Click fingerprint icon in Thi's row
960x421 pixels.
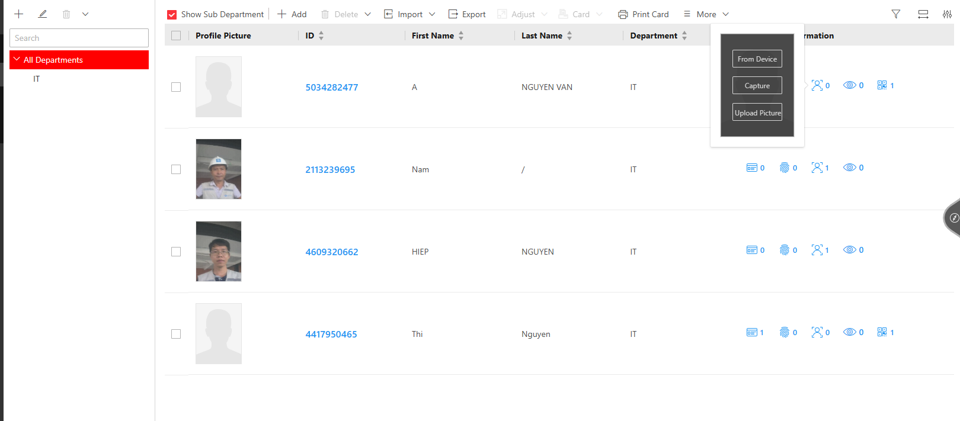pyautogui.click(x=785, y=332)
